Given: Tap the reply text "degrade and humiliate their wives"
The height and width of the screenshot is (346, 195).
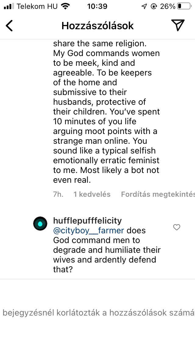Looking at the screenshot, I should pos(107,255).
